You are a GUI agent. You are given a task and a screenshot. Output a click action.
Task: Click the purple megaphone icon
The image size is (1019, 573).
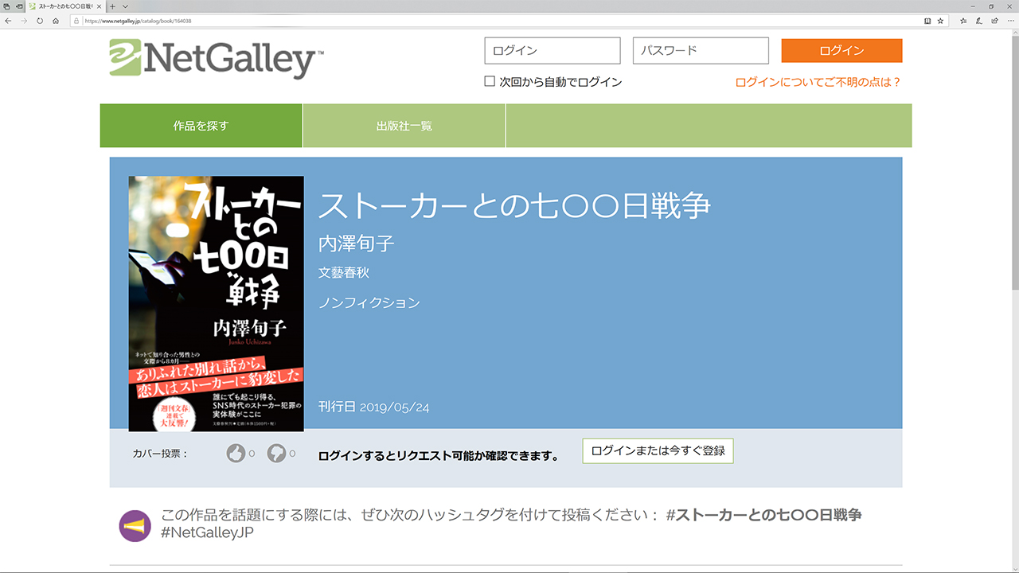(x=135, y=526)
